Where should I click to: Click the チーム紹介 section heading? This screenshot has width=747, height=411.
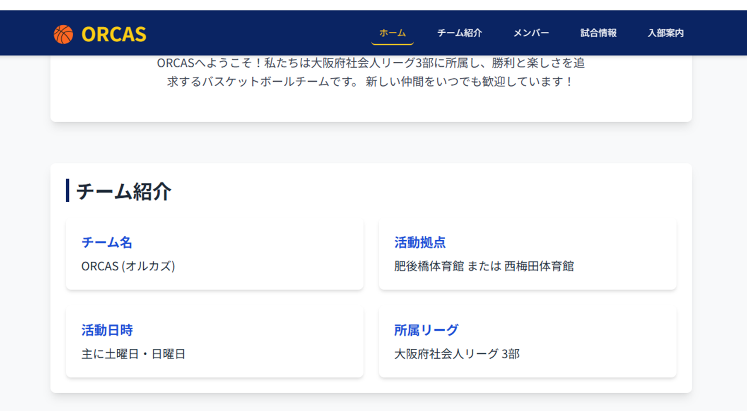click(x=123, y=191)
